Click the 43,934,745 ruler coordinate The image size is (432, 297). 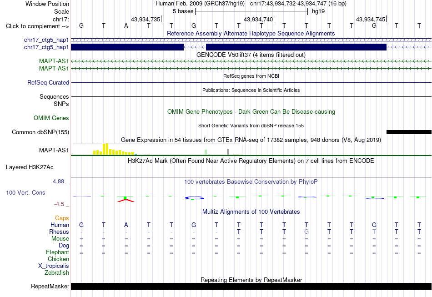(371, 19)
